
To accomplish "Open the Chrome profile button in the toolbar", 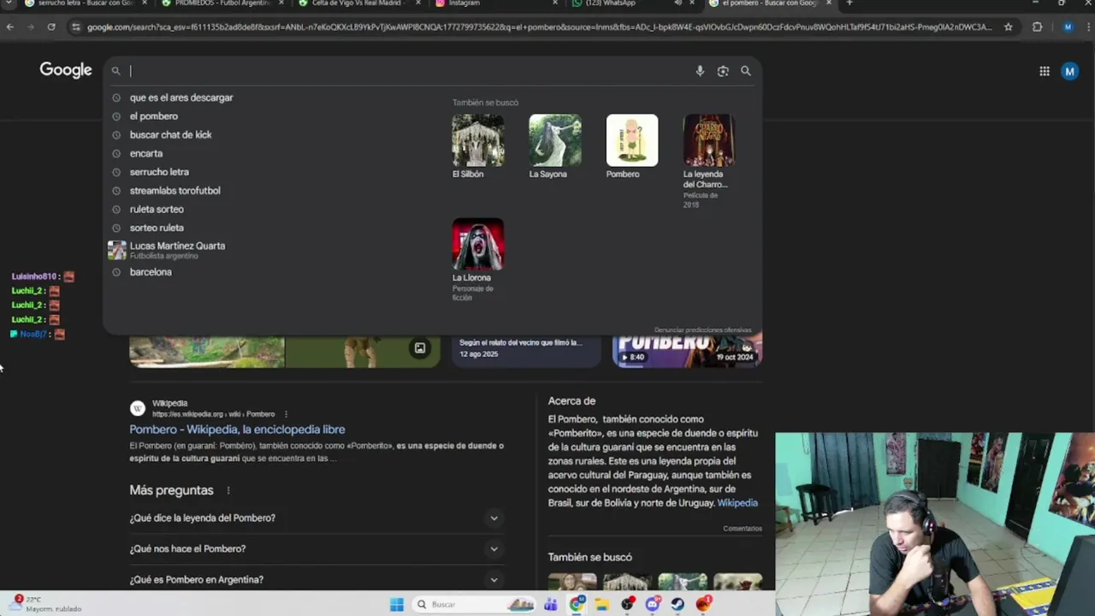I will tap(1068, 27).
